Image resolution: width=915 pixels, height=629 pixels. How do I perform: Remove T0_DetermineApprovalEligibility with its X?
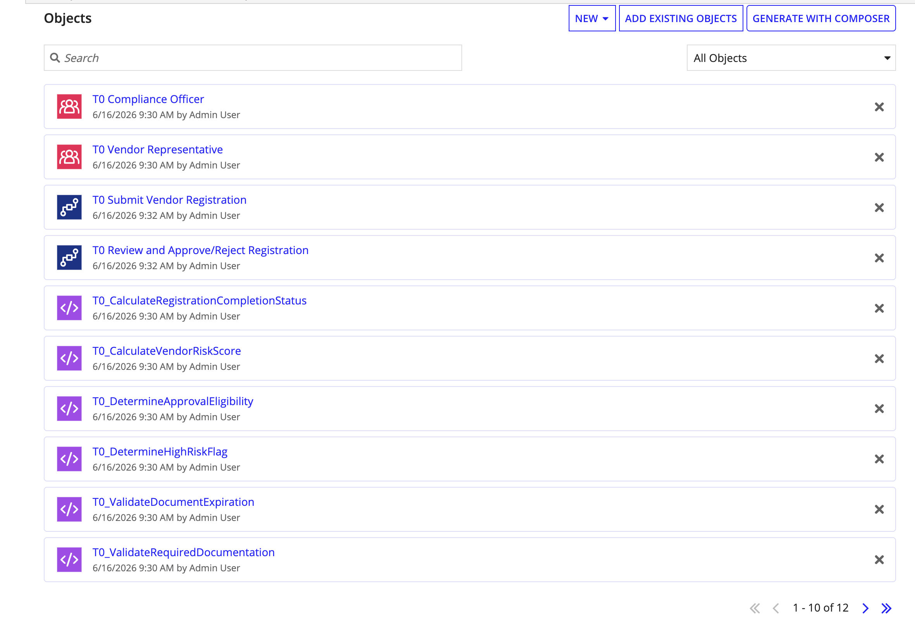879,409
